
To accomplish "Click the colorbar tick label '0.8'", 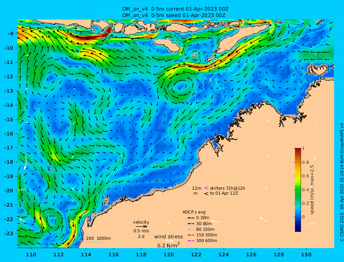I will (306, 162).
